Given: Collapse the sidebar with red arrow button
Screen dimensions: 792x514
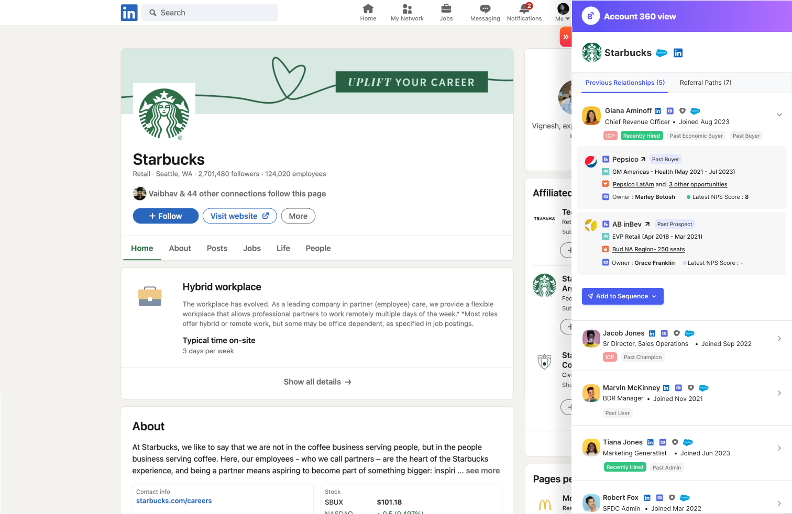Looking at the screenshot, I should 566,37.
